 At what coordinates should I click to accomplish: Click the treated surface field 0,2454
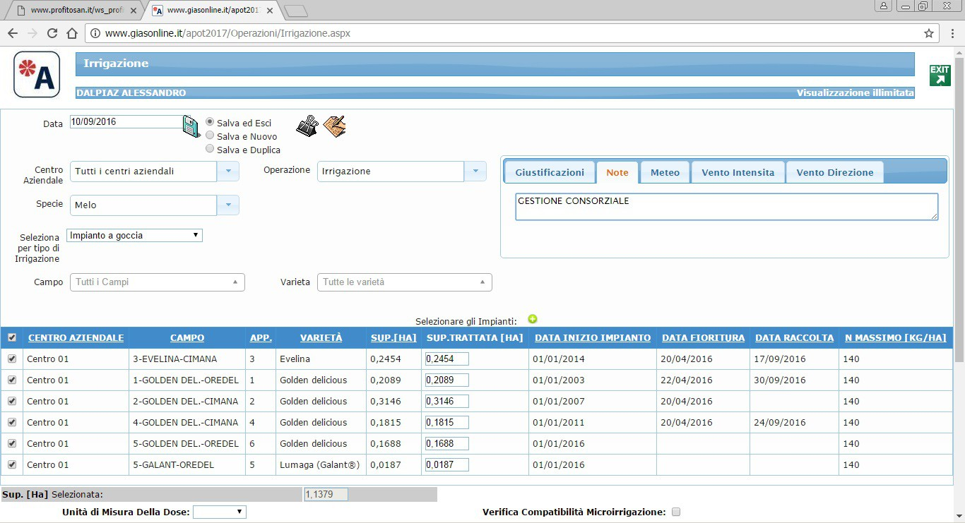click(x=446, y=359)
